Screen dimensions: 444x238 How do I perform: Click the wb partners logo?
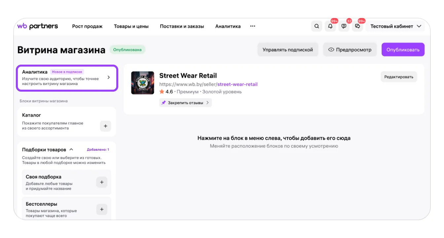tap(38, 26)
